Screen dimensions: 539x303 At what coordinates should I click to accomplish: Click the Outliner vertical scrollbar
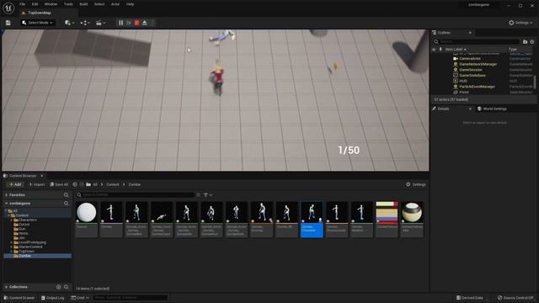click(535, 82)
